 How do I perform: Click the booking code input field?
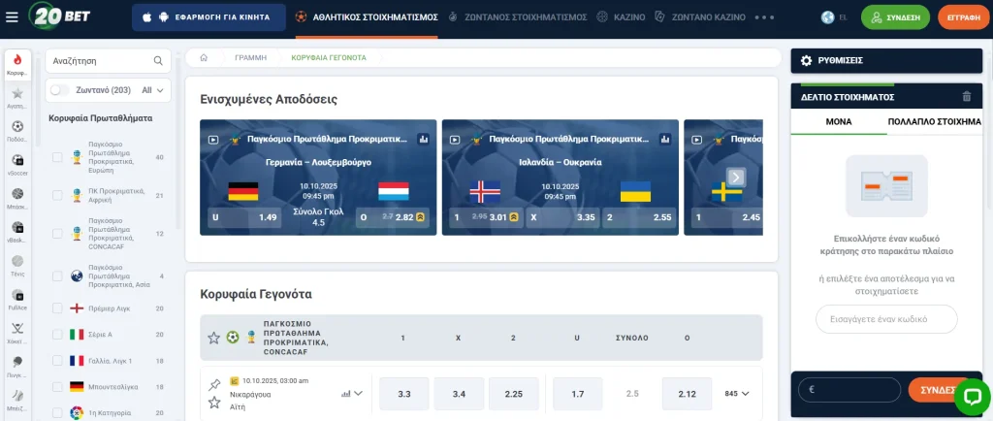coord(886,319)
